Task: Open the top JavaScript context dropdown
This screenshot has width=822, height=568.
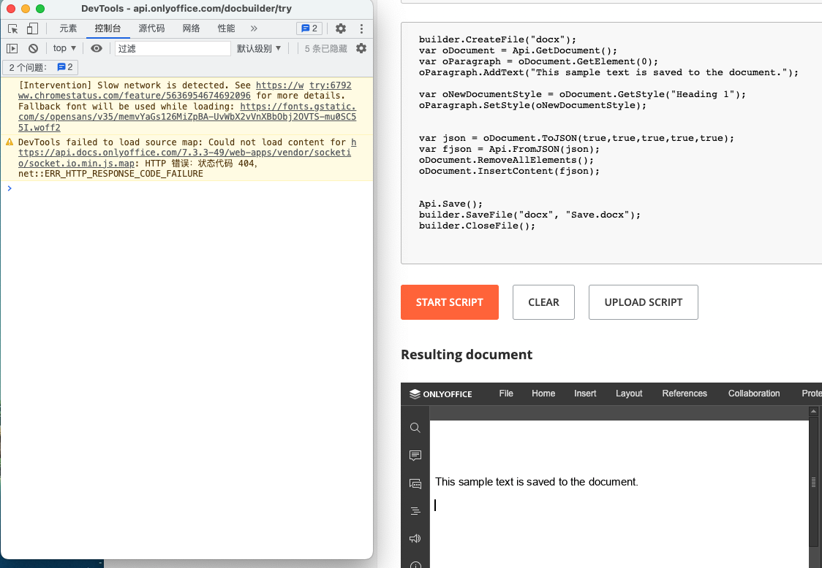Action: click(64, 48)
